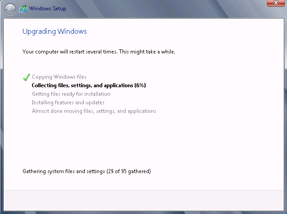Close the Windows Setup window

click(276, 3)
